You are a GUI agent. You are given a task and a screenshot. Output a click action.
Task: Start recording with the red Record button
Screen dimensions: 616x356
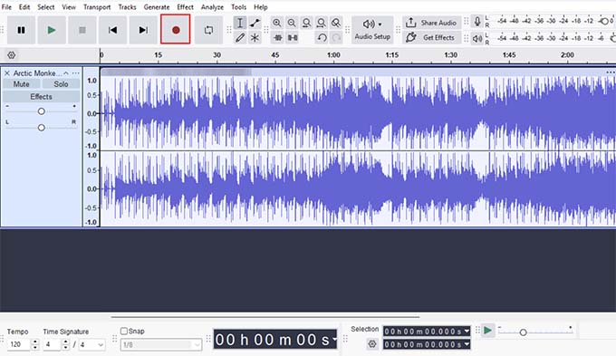[x=176, y=30]
